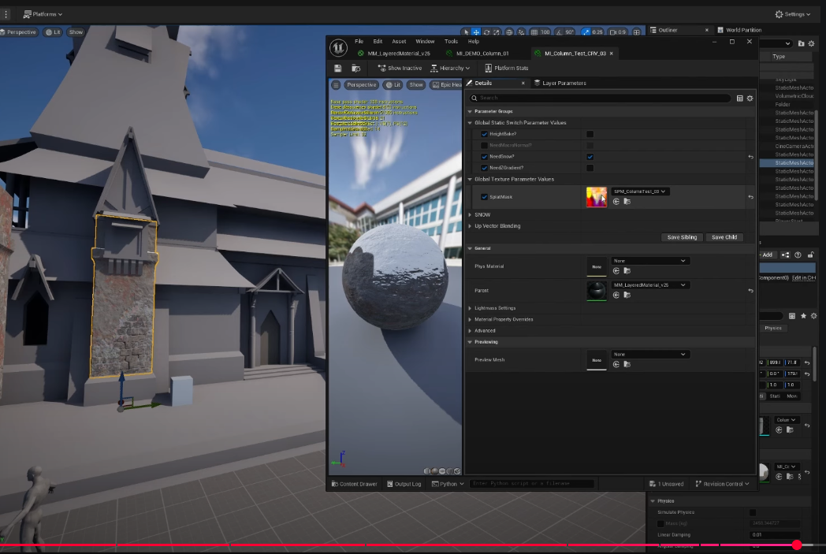The width and height of the screenshot is (826, 554).
Task: Open the preview viewport hamburger menu
Action: point(336,84)
